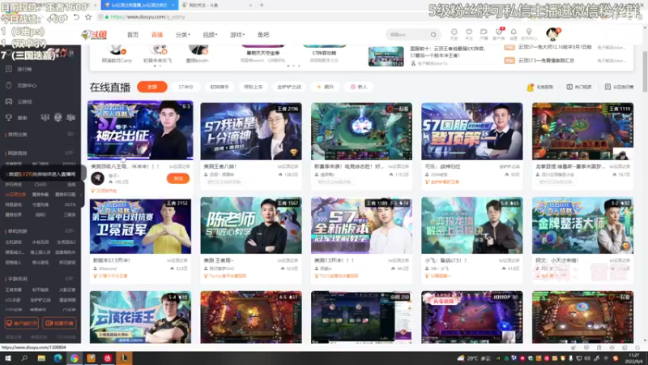Click the search magnifier icon
This screenshot has width=648, height=365.
pyautogui.click(x=433, y=35)
